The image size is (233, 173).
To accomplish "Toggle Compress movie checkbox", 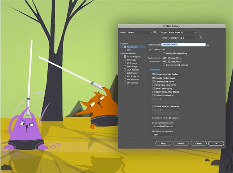I will click(x=153, y=74).
